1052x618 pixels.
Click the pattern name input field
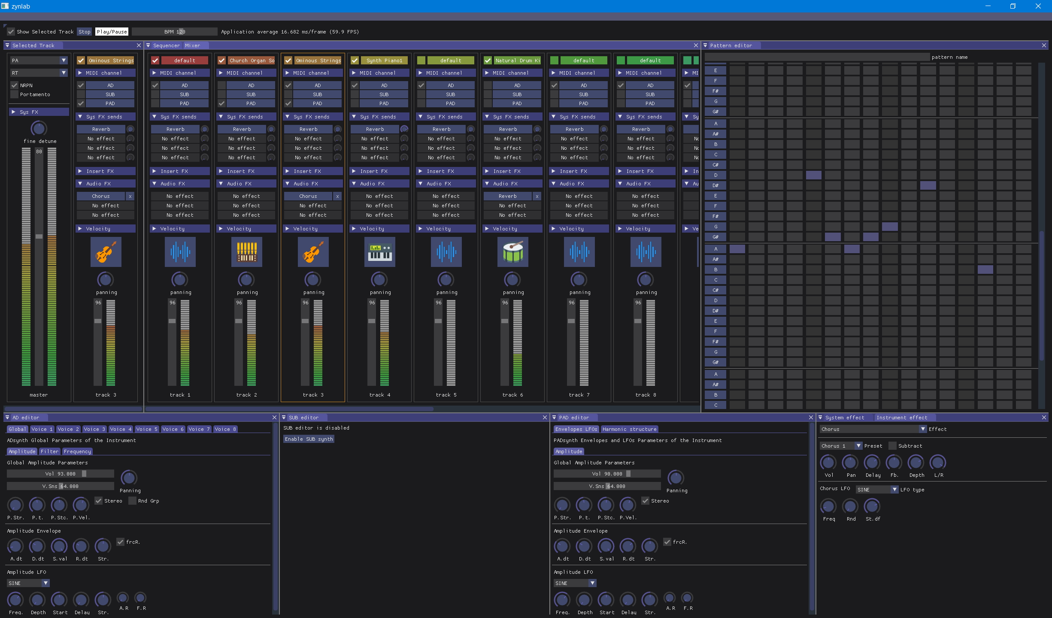816,57
